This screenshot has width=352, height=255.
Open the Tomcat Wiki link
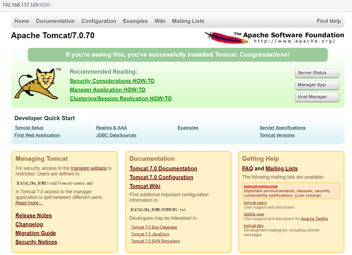pos(145,186)
